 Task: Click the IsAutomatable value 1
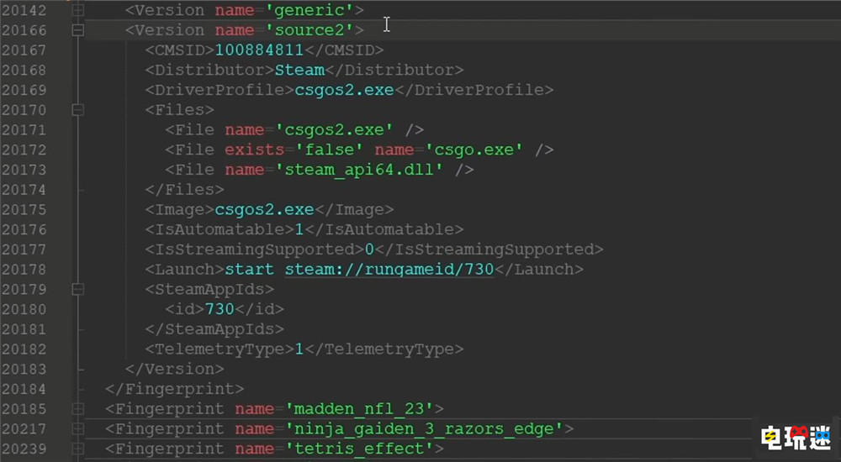[299, 229]
